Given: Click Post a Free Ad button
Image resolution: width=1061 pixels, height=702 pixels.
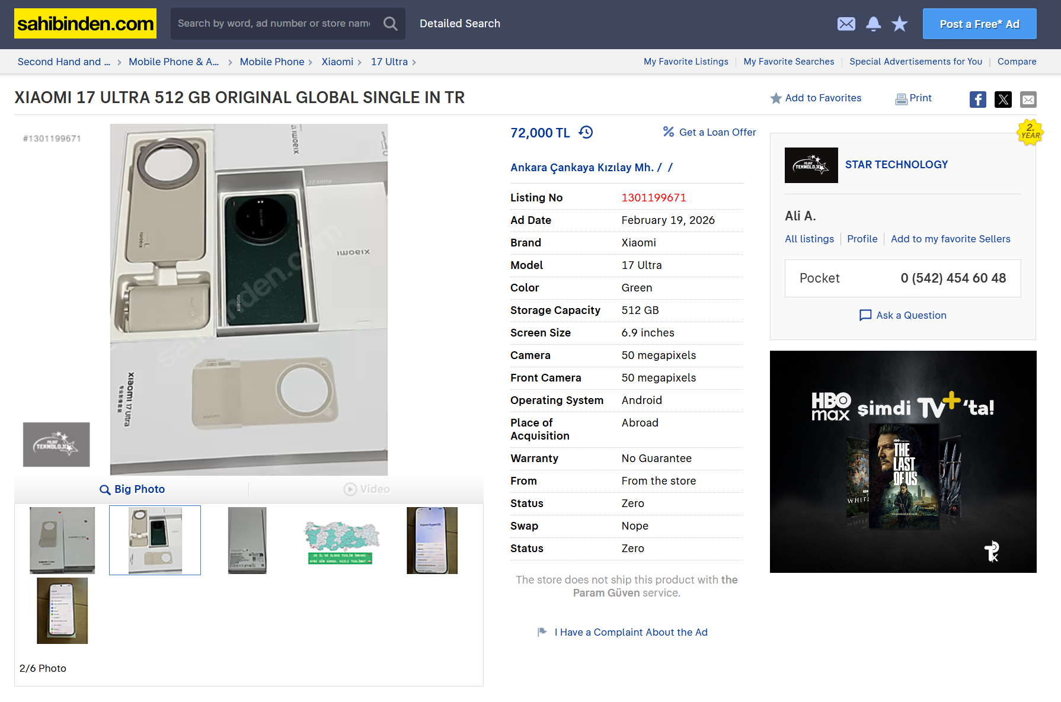Looking at the screenshot, I should [x=979, y=24].
